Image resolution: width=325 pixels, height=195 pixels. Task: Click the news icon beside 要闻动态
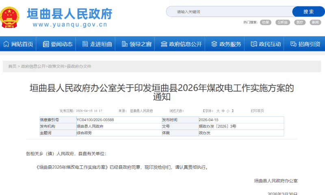pos(45,44)
